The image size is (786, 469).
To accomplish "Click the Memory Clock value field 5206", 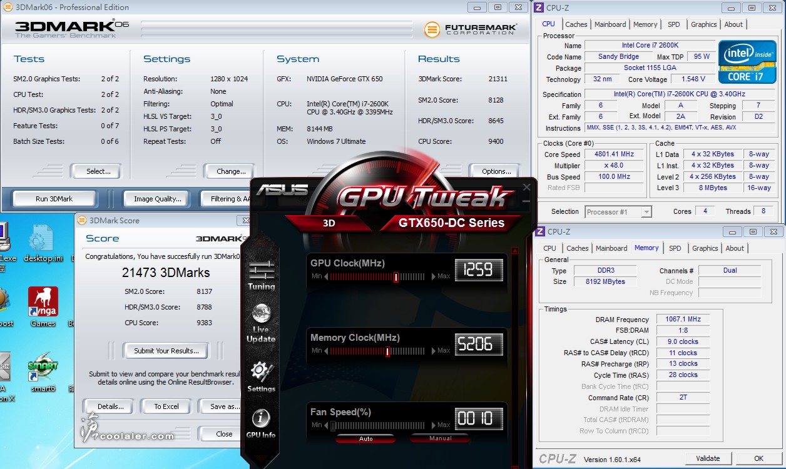I will click(479, 344).
